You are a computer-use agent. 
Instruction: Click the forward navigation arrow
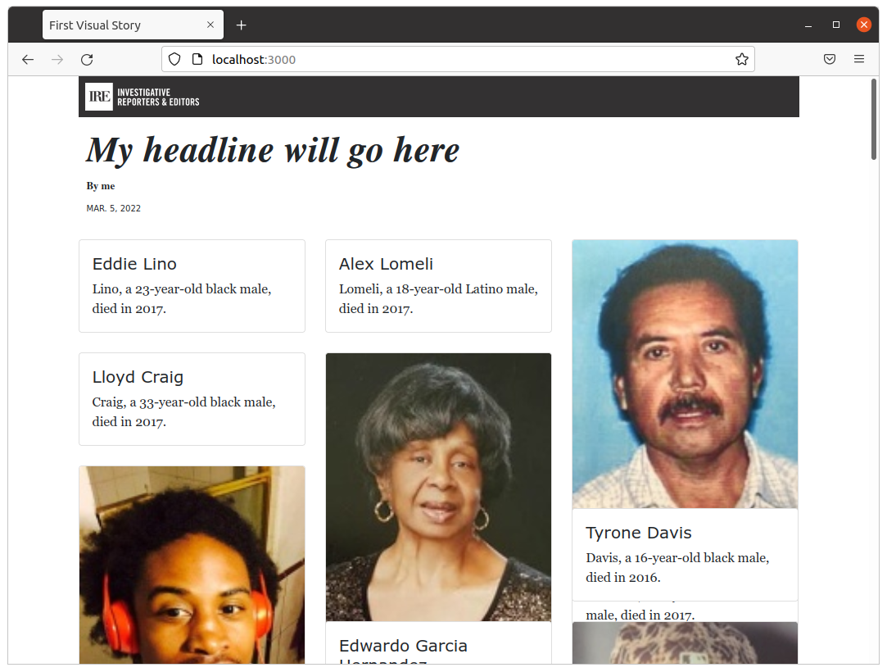(x=57, y=60)
